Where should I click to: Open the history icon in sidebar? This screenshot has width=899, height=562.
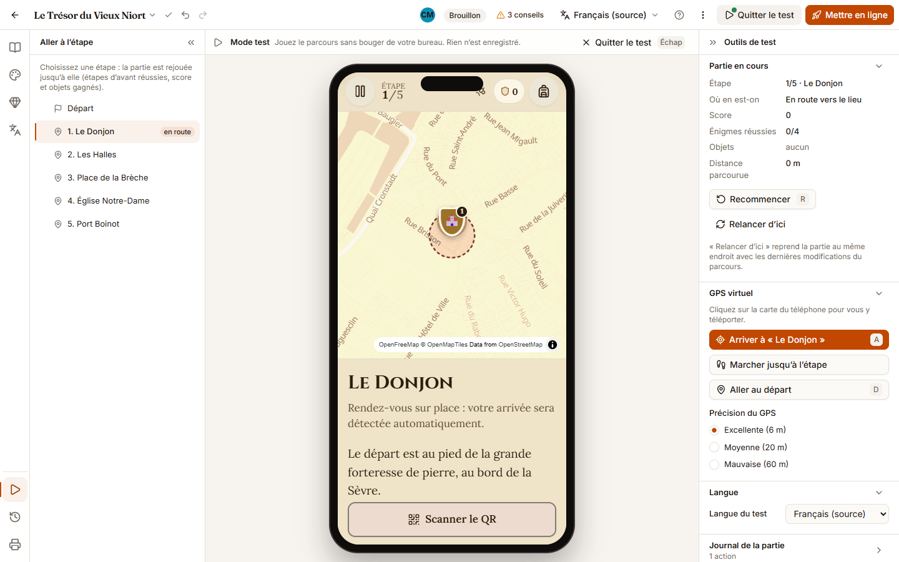click(15, 517)
